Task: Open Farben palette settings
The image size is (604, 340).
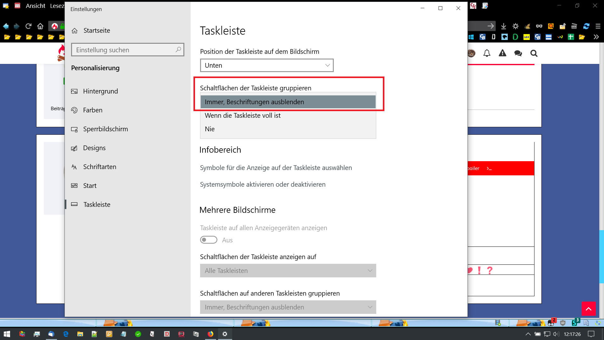Action: point(92,110)
